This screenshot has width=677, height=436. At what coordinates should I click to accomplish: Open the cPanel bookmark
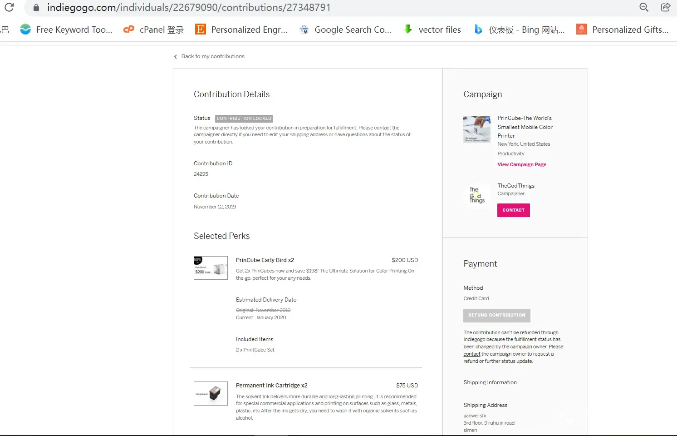pos(154,30)
